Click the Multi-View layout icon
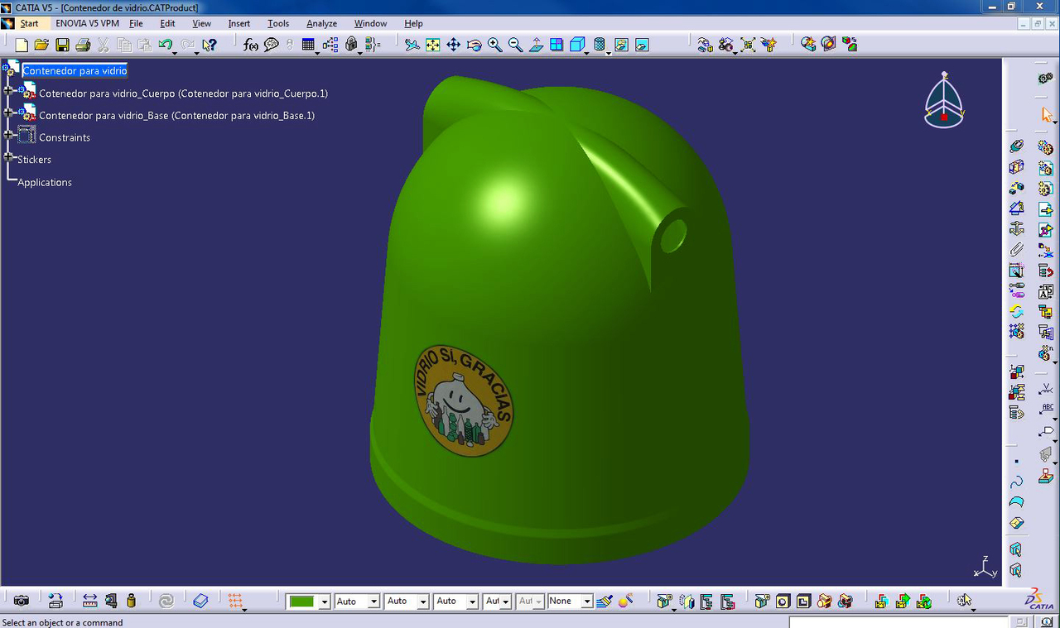 556,45
